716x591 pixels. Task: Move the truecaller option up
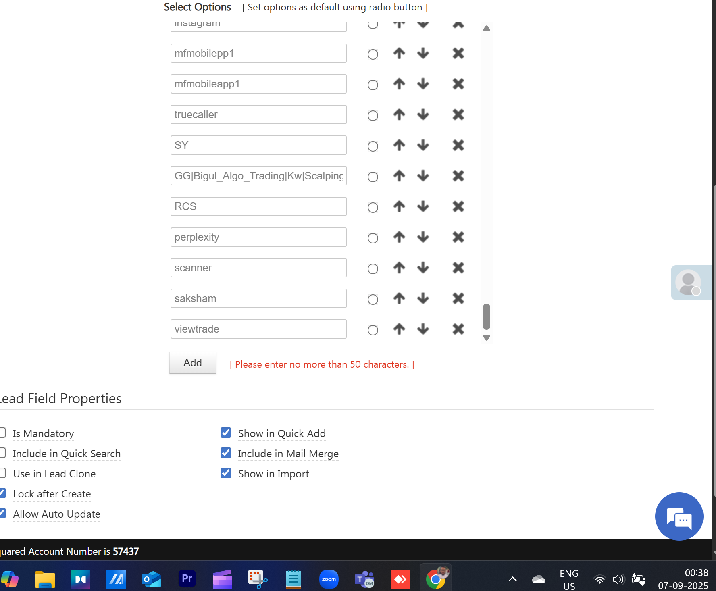[x=399, y=114]
